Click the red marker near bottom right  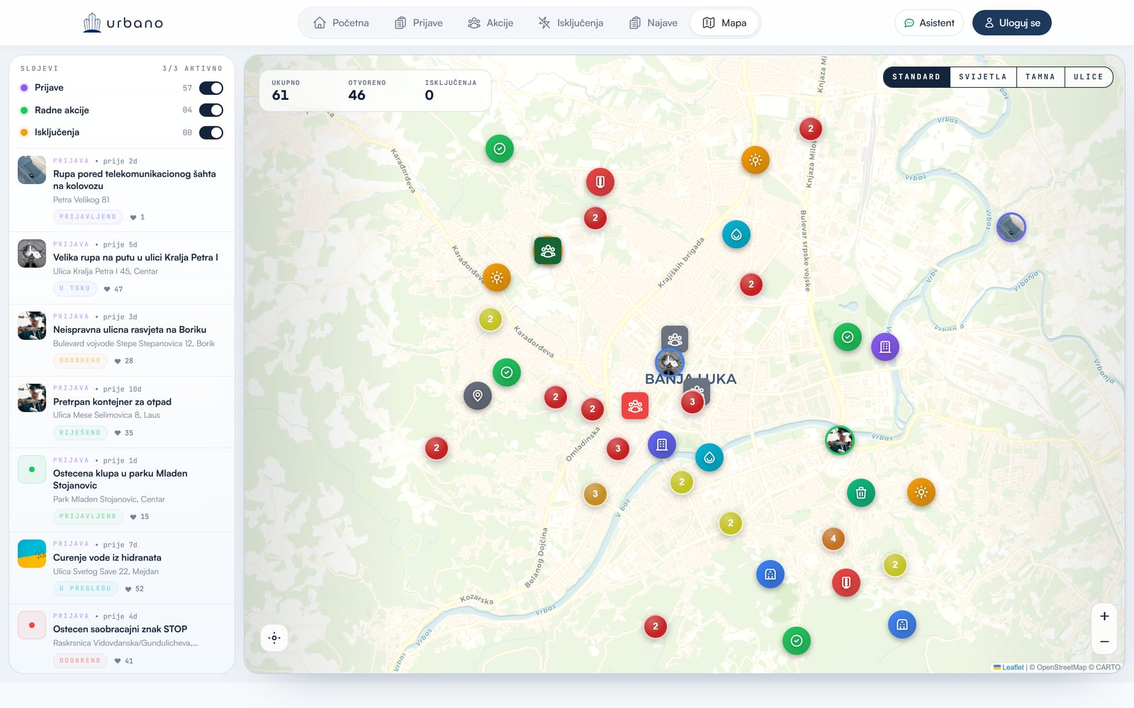click(x=846, y=583)
